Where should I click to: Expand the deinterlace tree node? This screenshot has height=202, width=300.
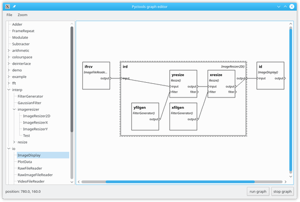point(9,64)
